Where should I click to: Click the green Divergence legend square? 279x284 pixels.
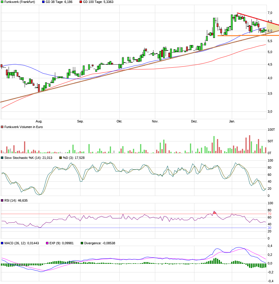[82, 243]
